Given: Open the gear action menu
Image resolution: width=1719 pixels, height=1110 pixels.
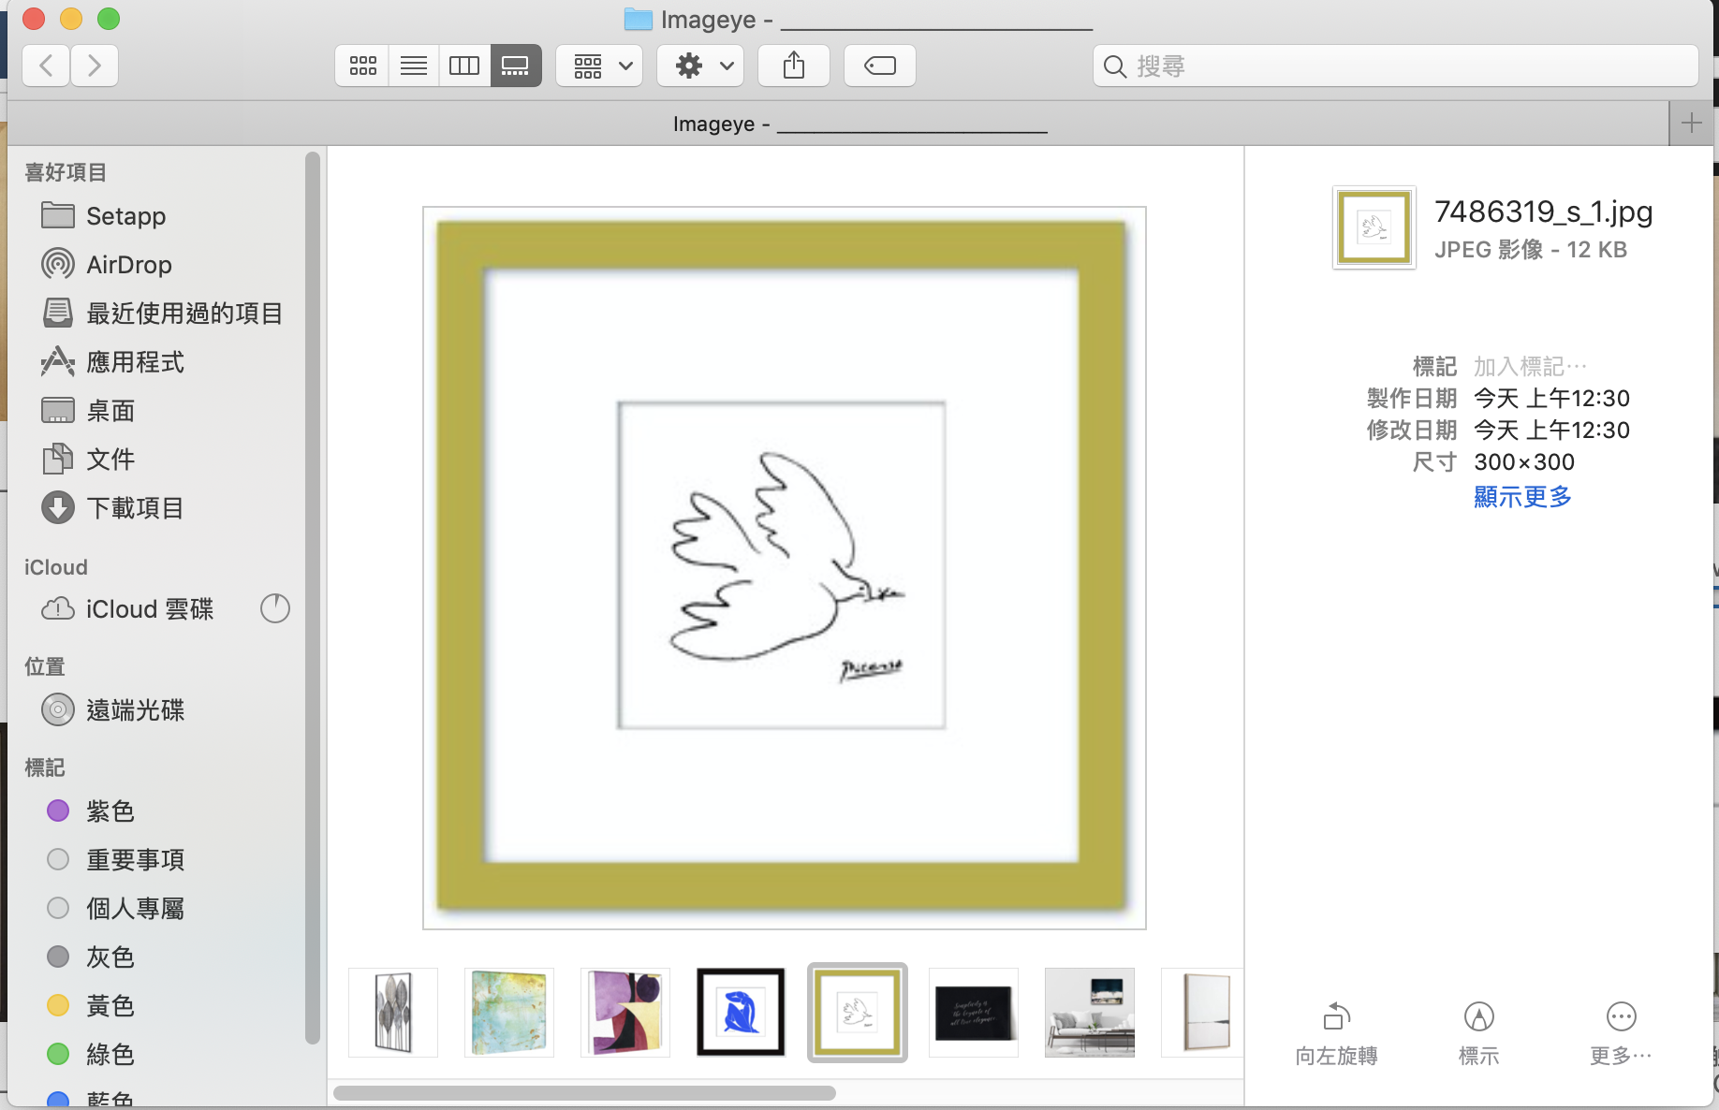Looking at the screenshot, I should pyautogui.click(x=700, y=66).
